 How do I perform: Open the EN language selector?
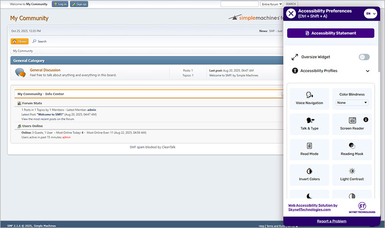(x=370, y=14)
